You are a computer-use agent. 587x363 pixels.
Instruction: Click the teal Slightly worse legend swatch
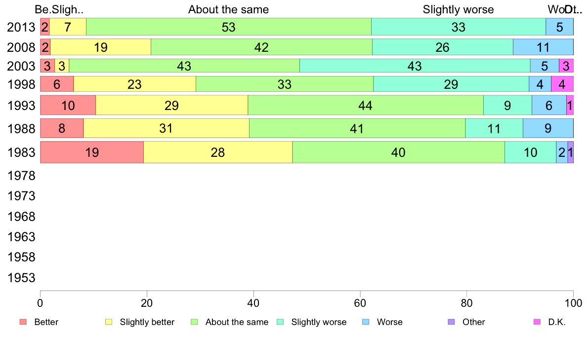click(x=280, y=322)
